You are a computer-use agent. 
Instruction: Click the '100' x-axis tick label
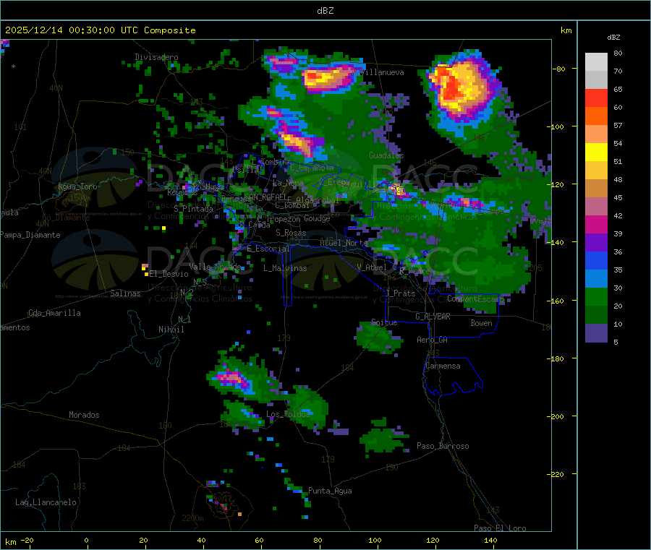coord(375,540)
